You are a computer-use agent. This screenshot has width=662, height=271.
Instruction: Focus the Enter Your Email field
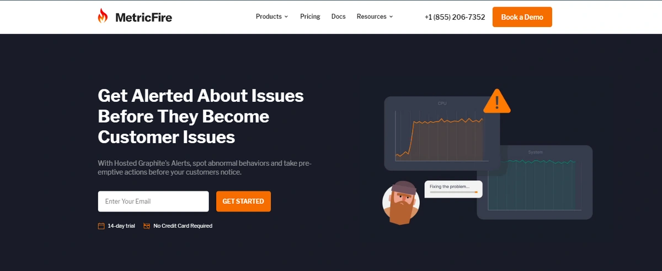(153, 201)
